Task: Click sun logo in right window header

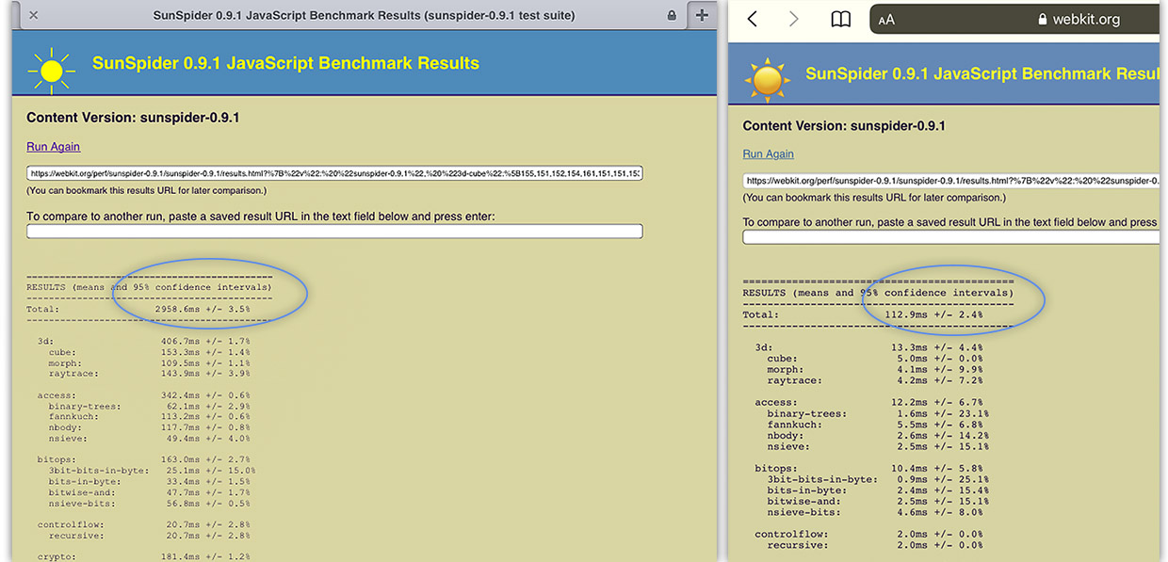Action: coord(767,80)
